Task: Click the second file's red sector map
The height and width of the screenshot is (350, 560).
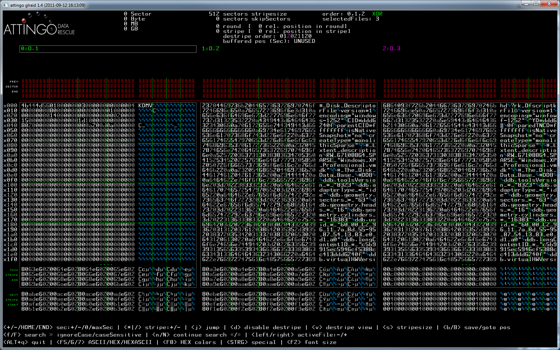Action: pyautogui.click(x=289, y=89)
